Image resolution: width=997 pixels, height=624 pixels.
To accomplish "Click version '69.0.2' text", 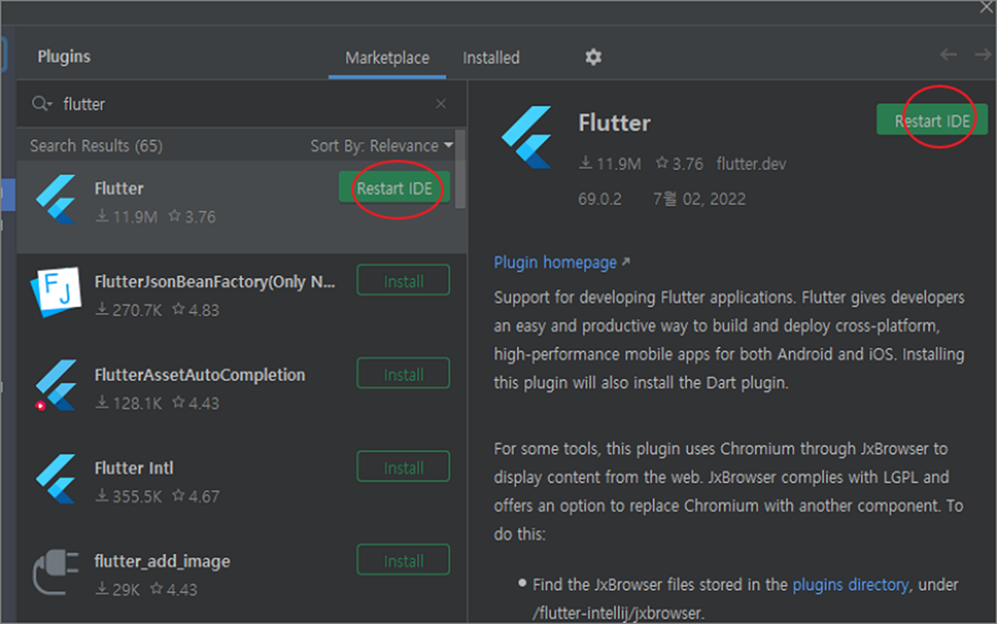I will tap(600, 199).
